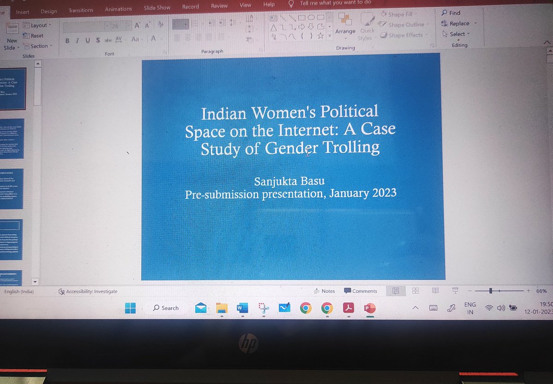Screen dimensions: 553x384
Task: Open the View tab
Action: click(x=246, y=5)
